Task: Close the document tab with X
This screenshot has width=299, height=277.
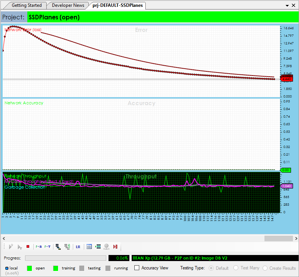Action: pos(293,6)
